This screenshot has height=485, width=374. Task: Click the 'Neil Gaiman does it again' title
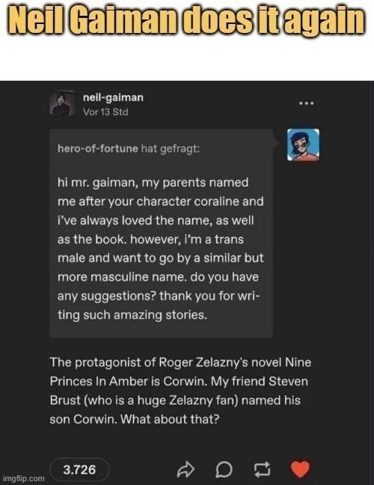point(187,19)
